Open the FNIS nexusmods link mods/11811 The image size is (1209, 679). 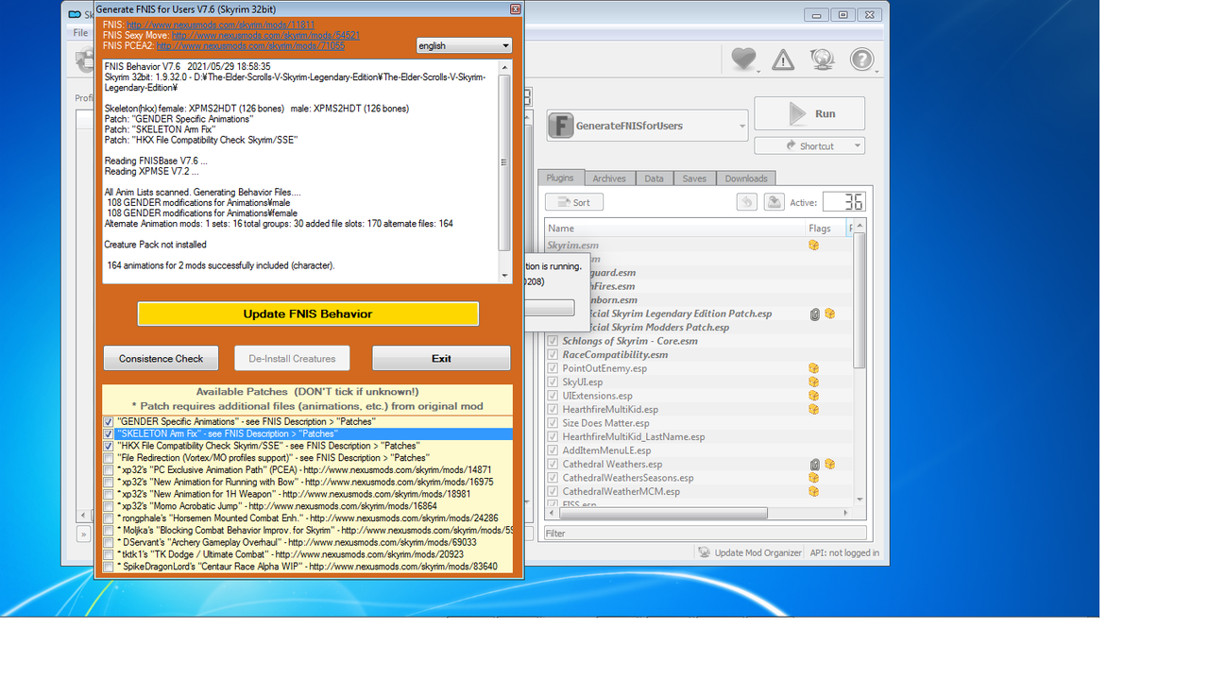pos(221,25)
